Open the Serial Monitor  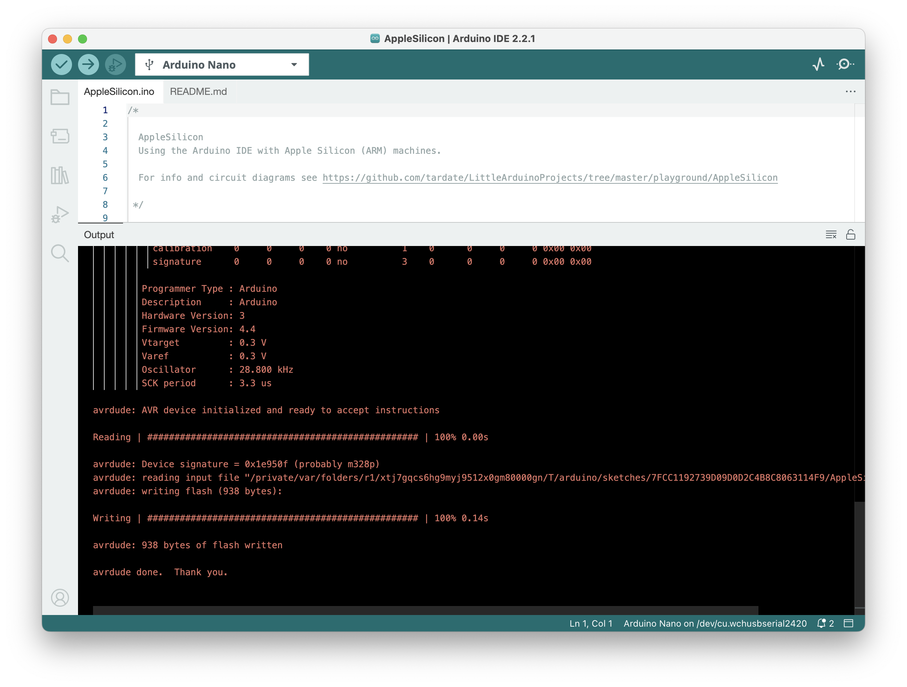click(845, 64)
